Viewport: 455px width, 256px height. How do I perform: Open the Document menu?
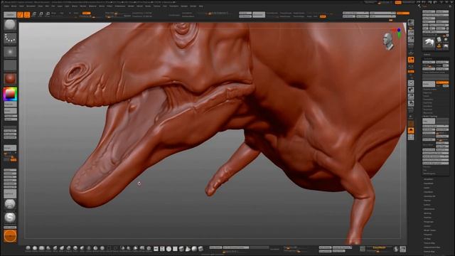point(31,6)
